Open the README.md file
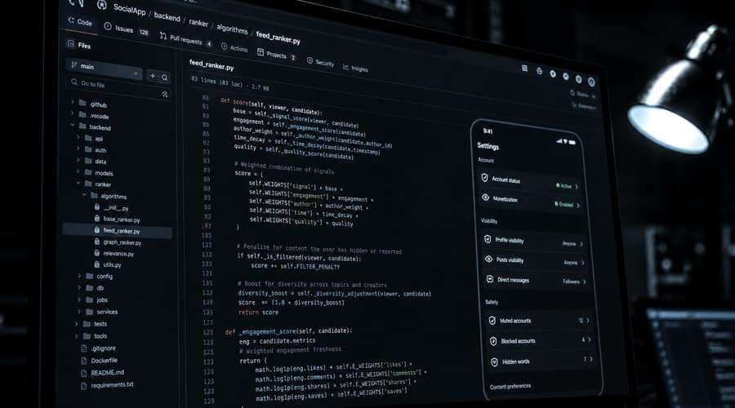The width and height of the screenshot is (735, 408). coord(102,372)
